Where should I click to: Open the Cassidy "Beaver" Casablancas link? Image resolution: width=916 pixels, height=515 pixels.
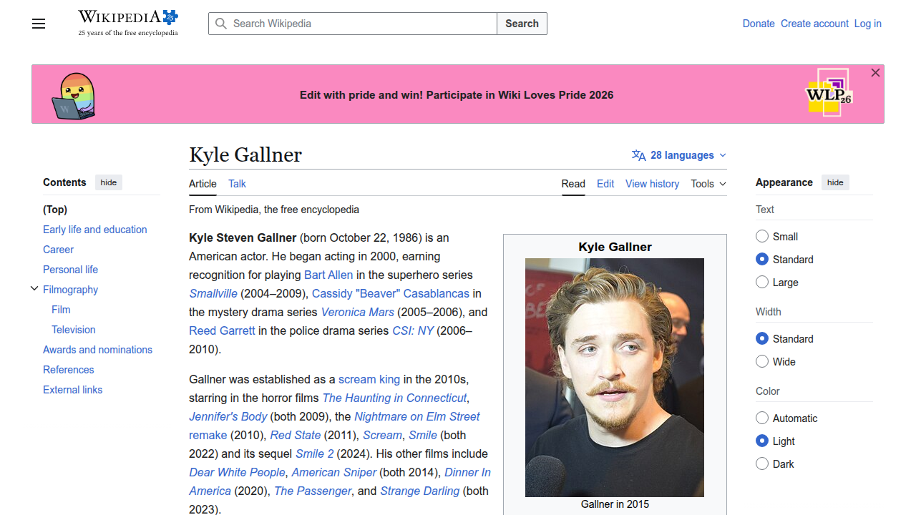(391, 293)
